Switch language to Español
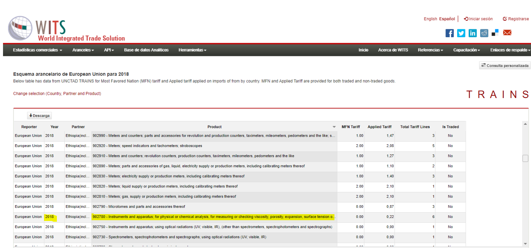531x248 pixels. pyautogui.click(x=447, y=19)
